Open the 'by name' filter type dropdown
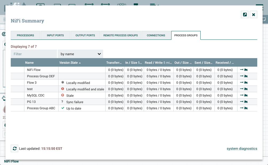The width and height of the screenshot is (268, 165). coord(80,54)
